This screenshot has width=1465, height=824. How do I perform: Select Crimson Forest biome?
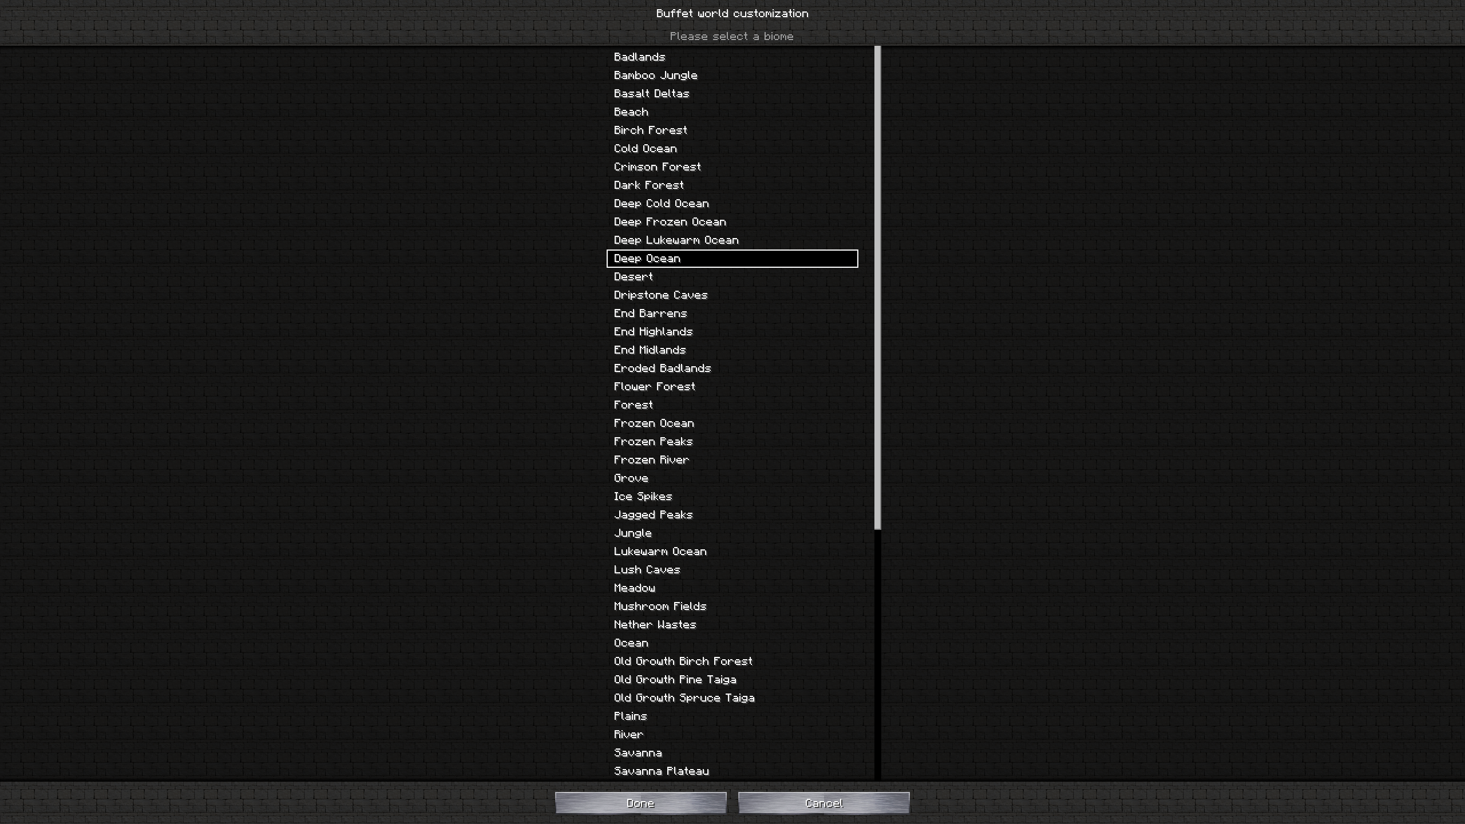tap(732, 167)
